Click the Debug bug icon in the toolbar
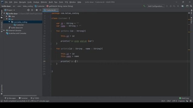This screenshot has height=108, width=193. click(171, 6)
